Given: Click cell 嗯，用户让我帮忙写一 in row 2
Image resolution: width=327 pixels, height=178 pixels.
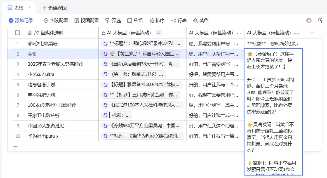Looking at the screenshot, I should coord(215,54).
